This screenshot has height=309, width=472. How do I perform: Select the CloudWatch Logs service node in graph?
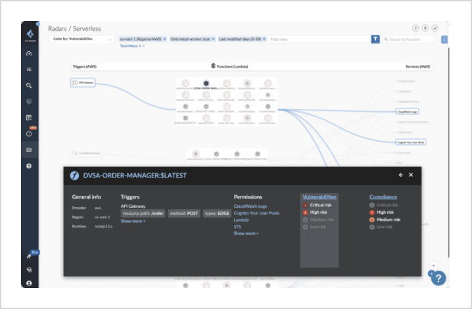(407, 112)
